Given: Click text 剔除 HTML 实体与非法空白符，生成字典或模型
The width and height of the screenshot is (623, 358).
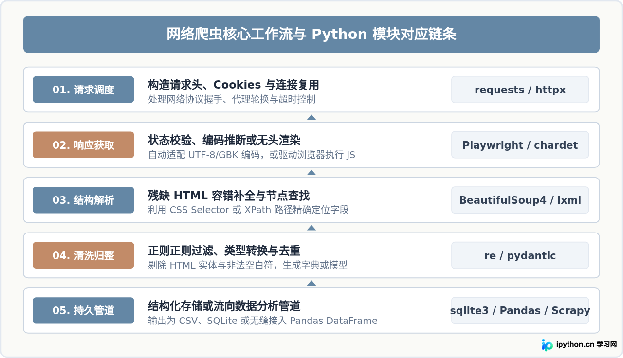Looking at the screenshot, I should click(x=248, y=265).
